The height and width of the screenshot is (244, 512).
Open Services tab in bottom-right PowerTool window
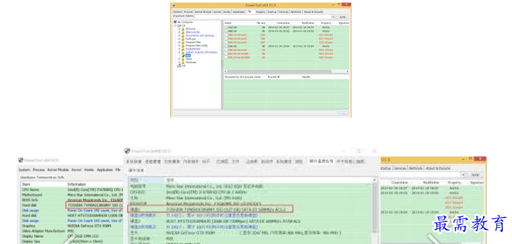click(399, 168)
